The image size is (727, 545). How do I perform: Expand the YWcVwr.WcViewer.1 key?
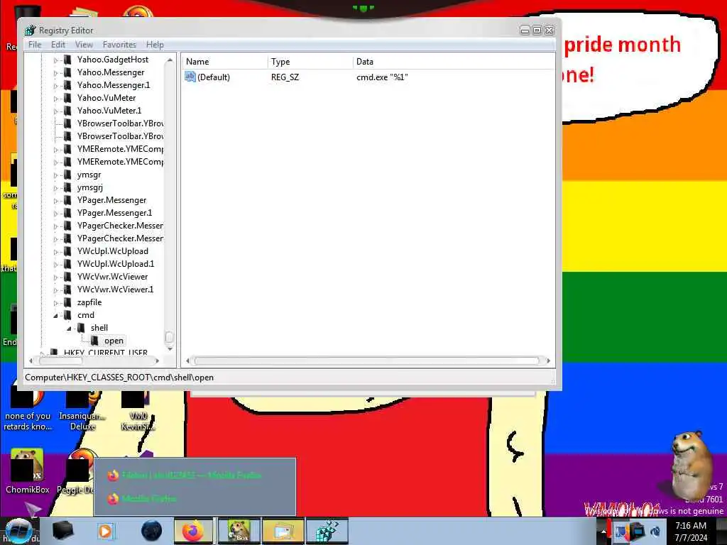55,290
